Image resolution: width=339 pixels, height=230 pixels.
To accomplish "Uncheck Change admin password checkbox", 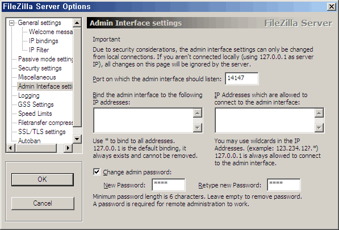I will point(97,172).
